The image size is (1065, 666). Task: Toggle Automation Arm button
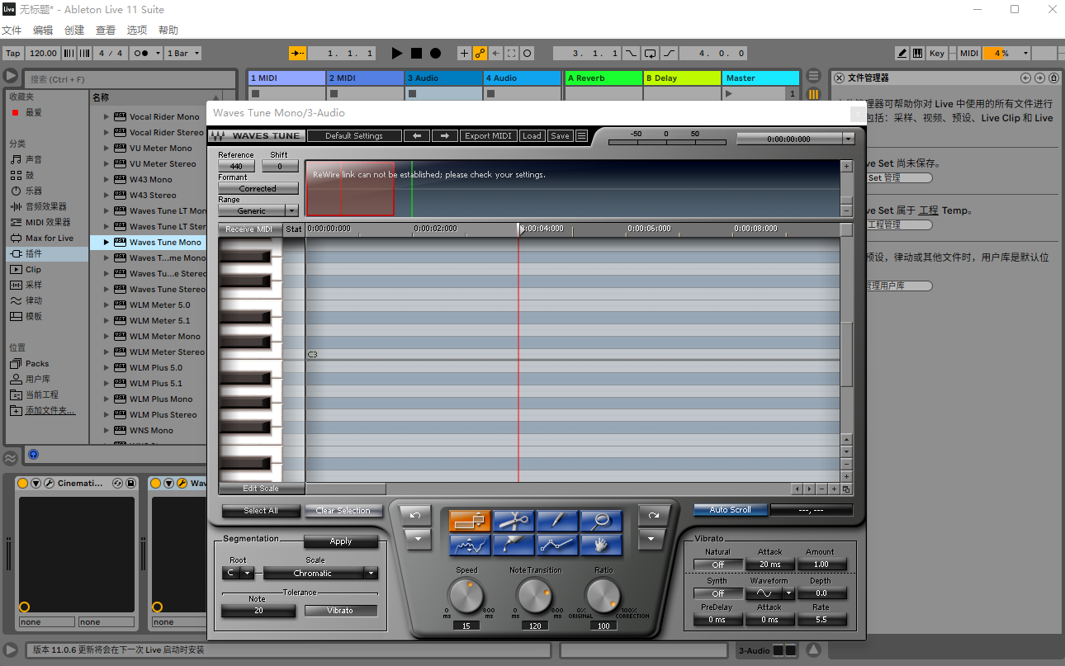tap(480, 53)
